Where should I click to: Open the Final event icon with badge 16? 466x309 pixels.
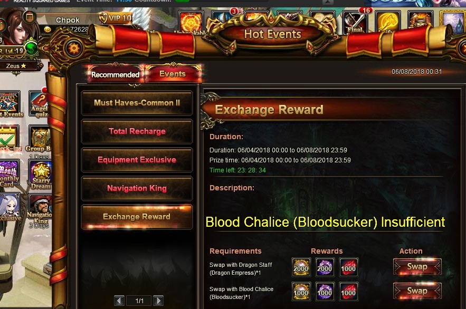[356, 22]
